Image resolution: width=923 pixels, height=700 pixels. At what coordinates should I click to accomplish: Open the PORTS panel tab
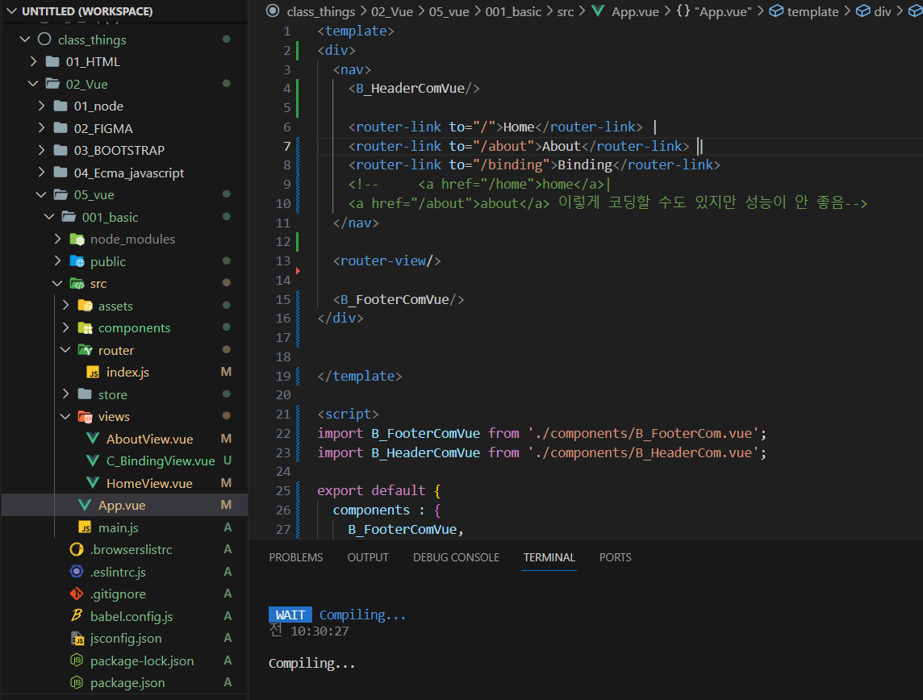tap(615, 557)
